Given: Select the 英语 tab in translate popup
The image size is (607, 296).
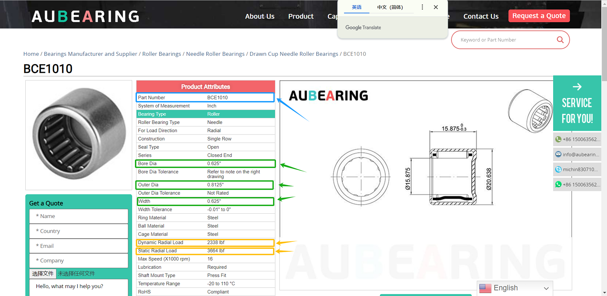Looking at the screenshot, I should (356, 7).
